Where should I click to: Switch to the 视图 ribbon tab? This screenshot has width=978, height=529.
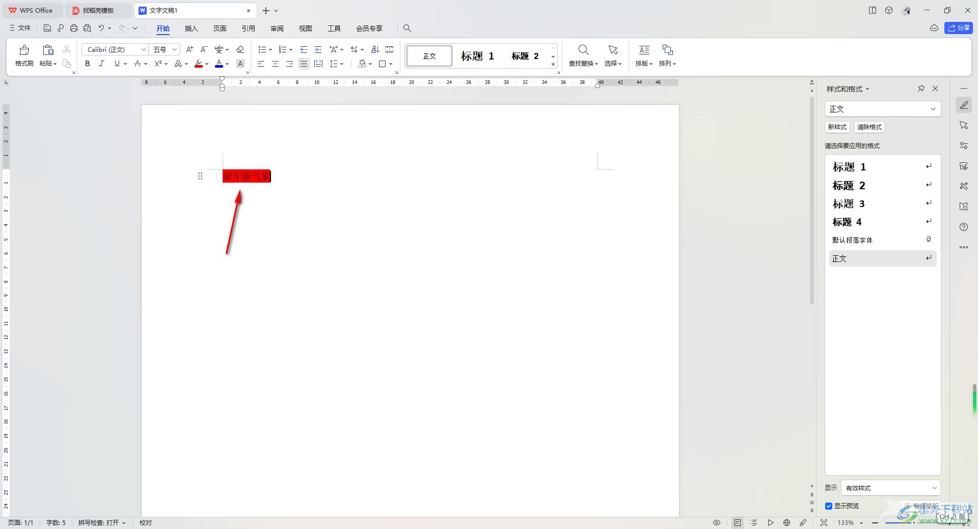coord(305,28)
